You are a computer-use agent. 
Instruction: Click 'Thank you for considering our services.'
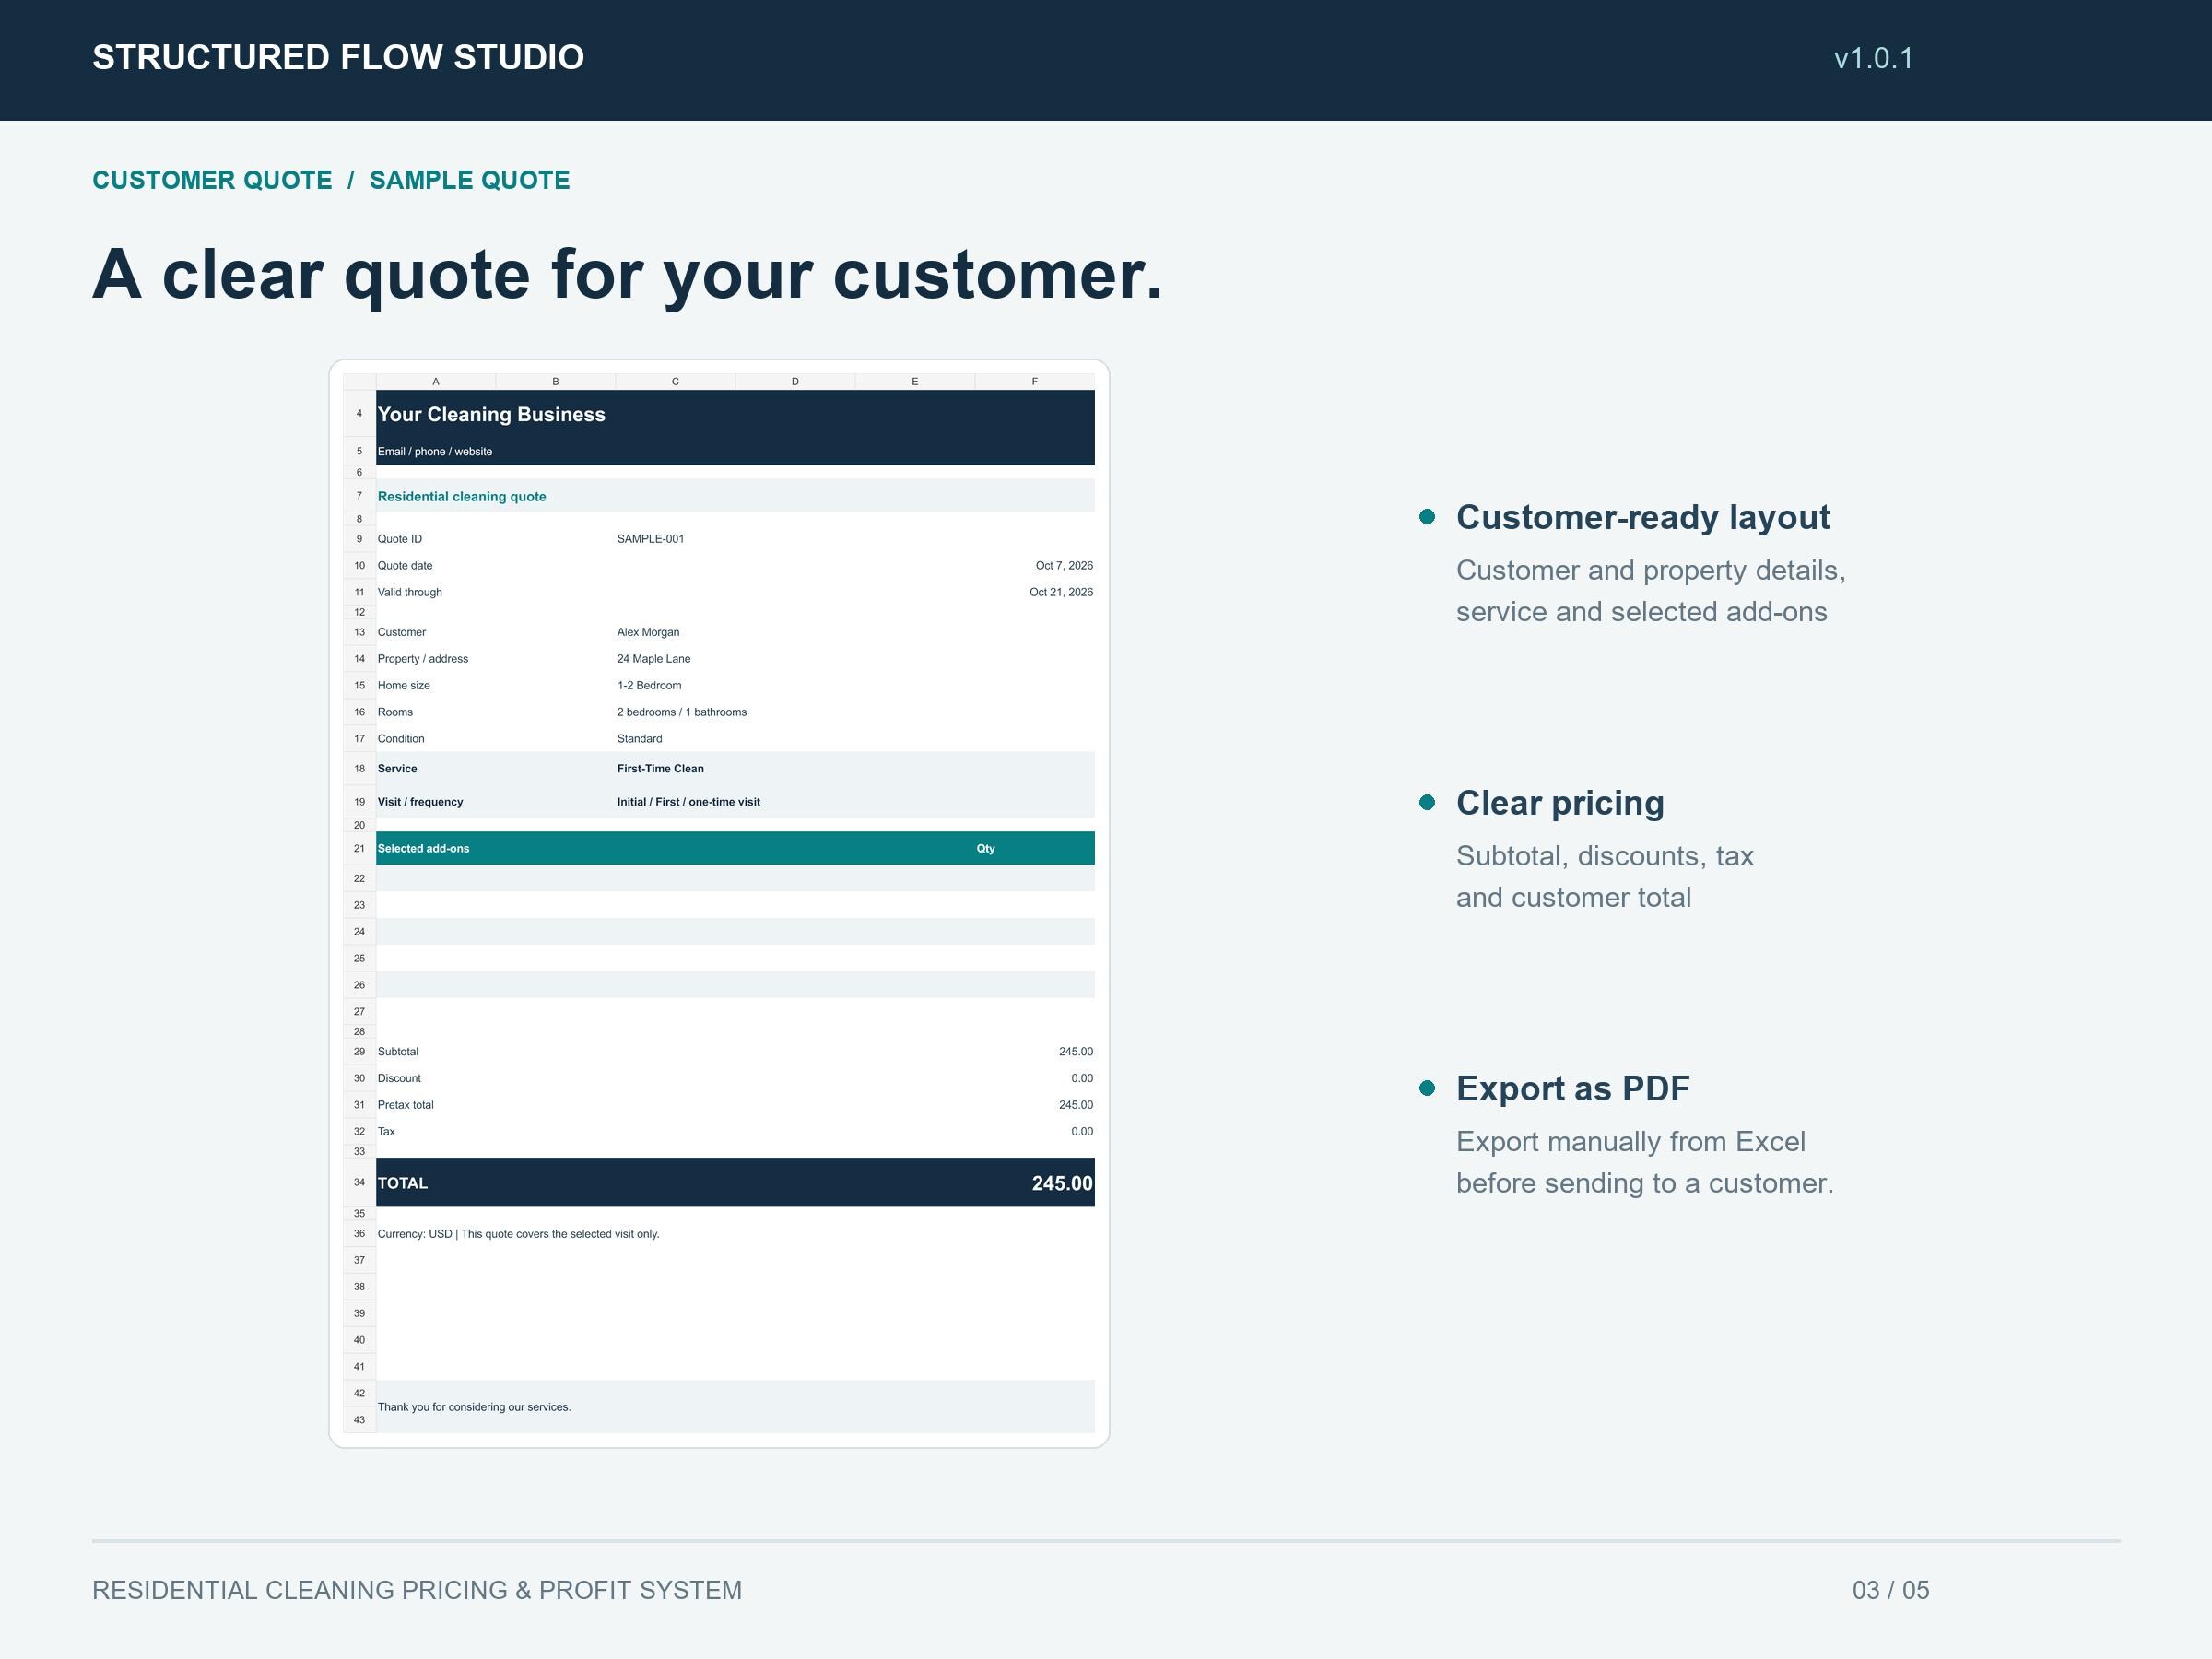coord(474,1407)
